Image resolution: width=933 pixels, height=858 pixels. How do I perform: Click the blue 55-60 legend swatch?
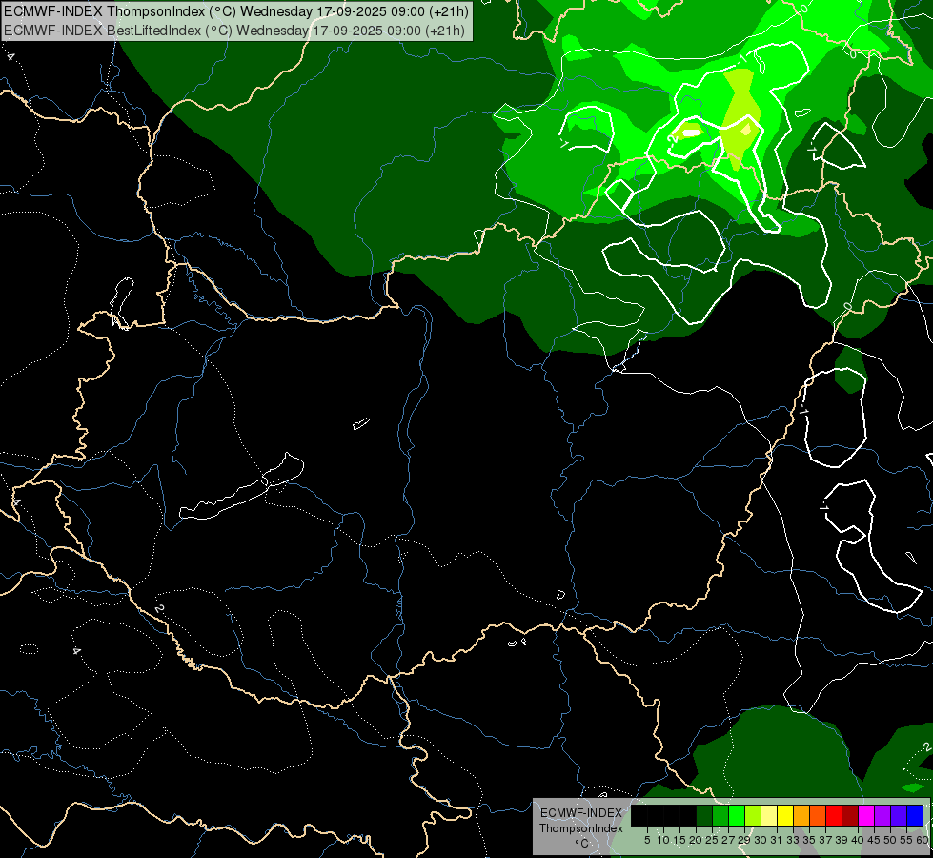915,815
